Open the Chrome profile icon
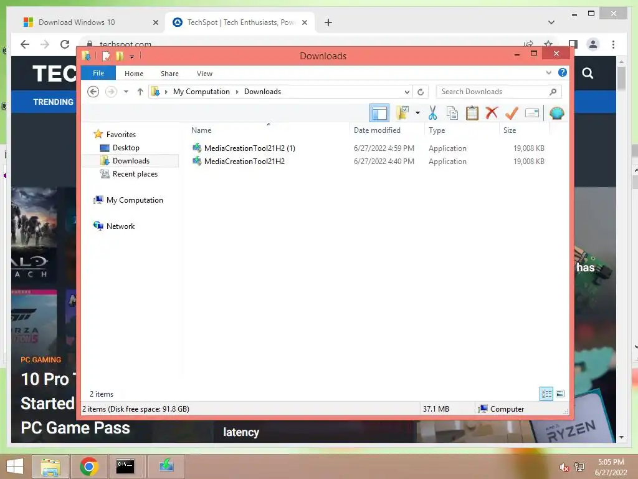The height and width of the screenshot is (479, 638). pos(593,44)
